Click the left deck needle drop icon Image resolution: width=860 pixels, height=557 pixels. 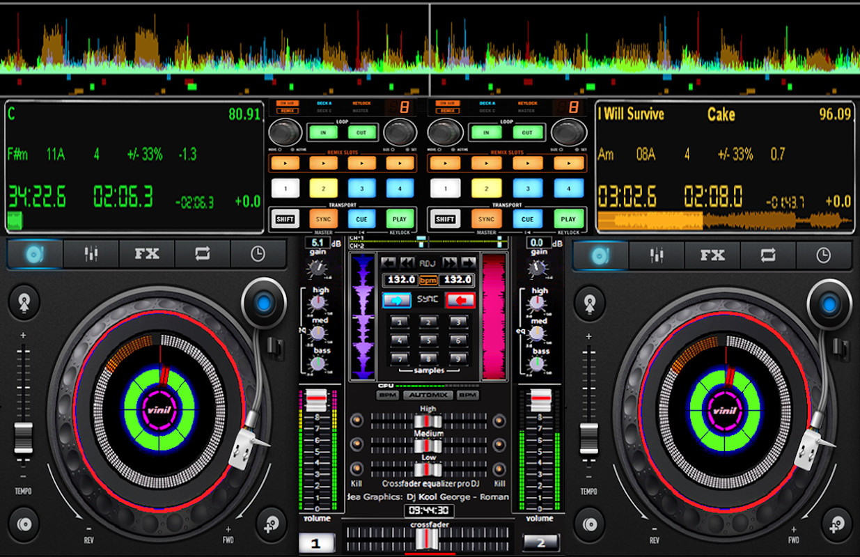[x=24, y=302]
